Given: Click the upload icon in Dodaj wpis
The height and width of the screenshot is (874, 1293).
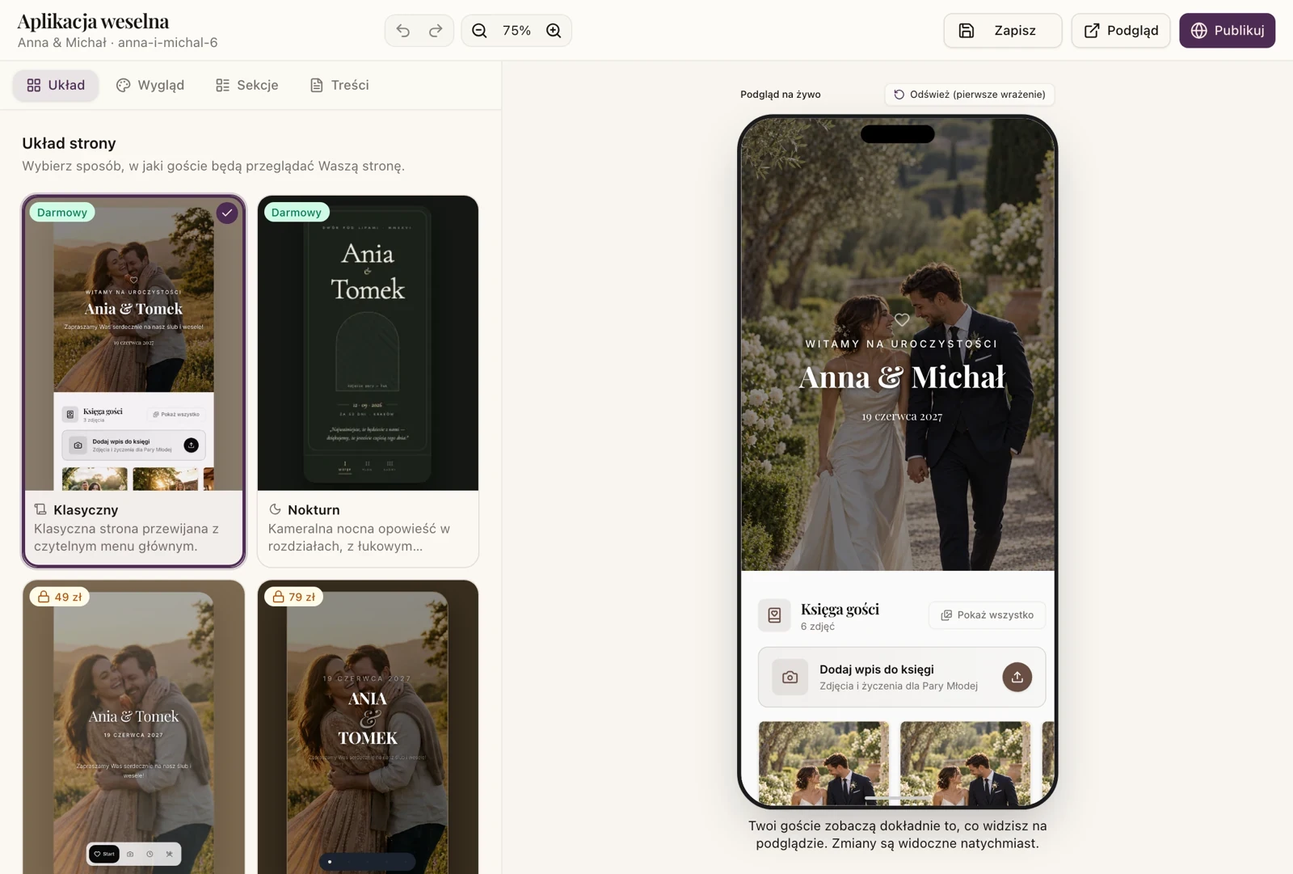Looking at the screenshot, I should [x=1017, y=677].
